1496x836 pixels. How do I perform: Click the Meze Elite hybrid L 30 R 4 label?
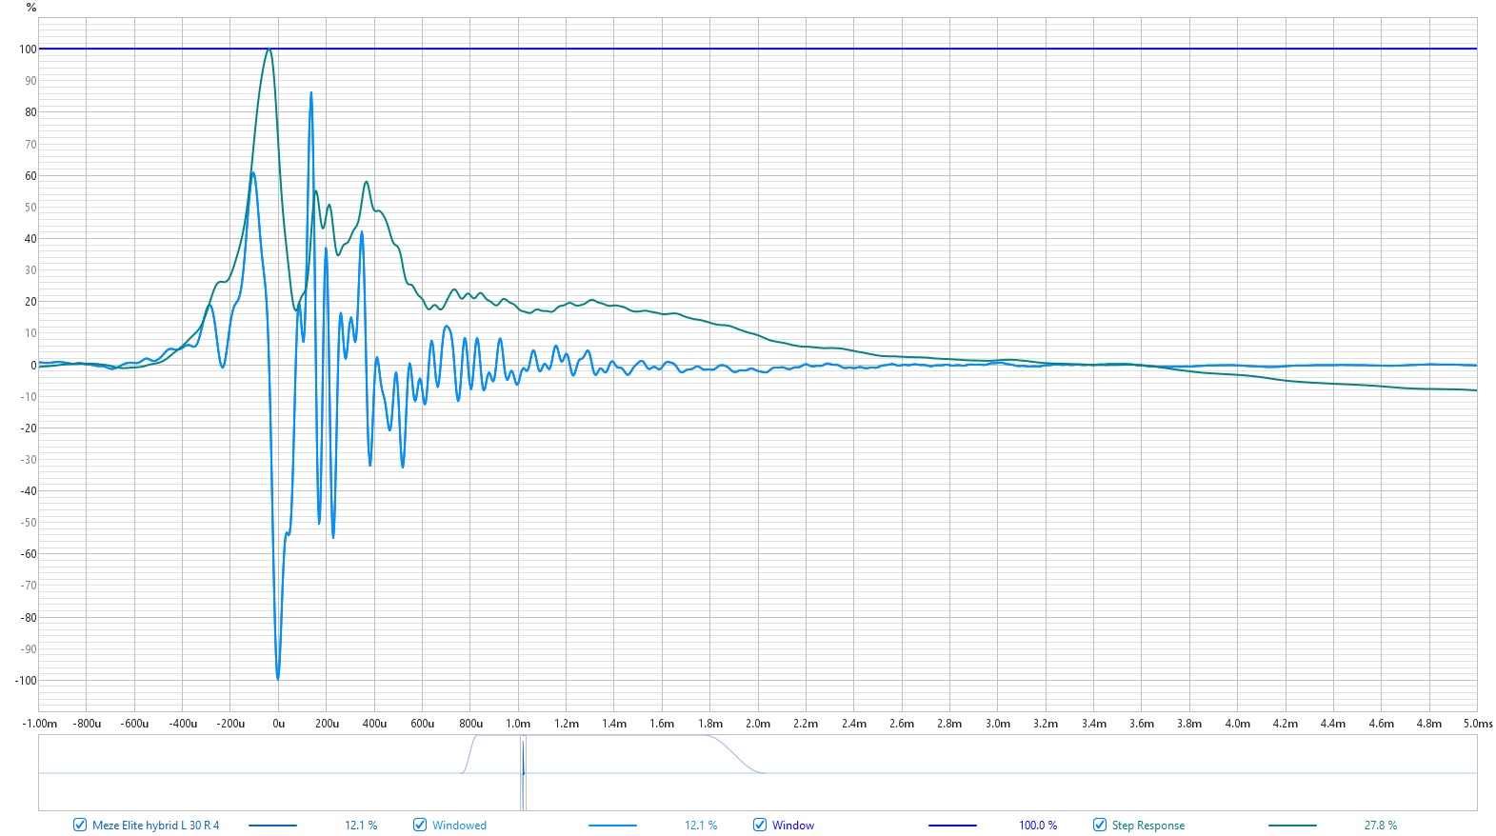click(x=155, y=826)
